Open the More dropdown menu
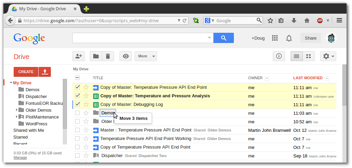 (x=146, y=56)
